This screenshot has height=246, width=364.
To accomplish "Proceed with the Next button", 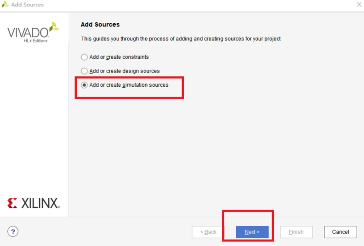I will click(x=252, y=232).
